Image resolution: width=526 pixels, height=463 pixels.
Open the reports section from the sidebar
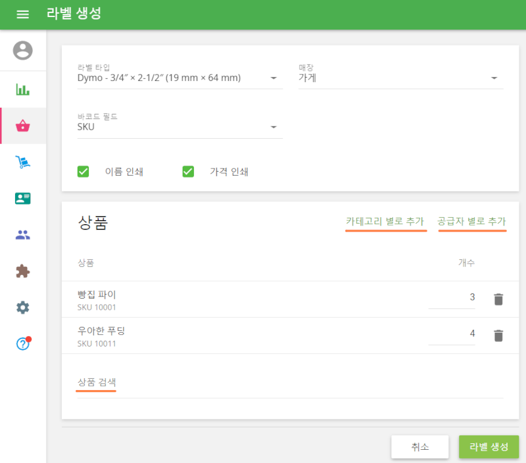click(22, 89)
